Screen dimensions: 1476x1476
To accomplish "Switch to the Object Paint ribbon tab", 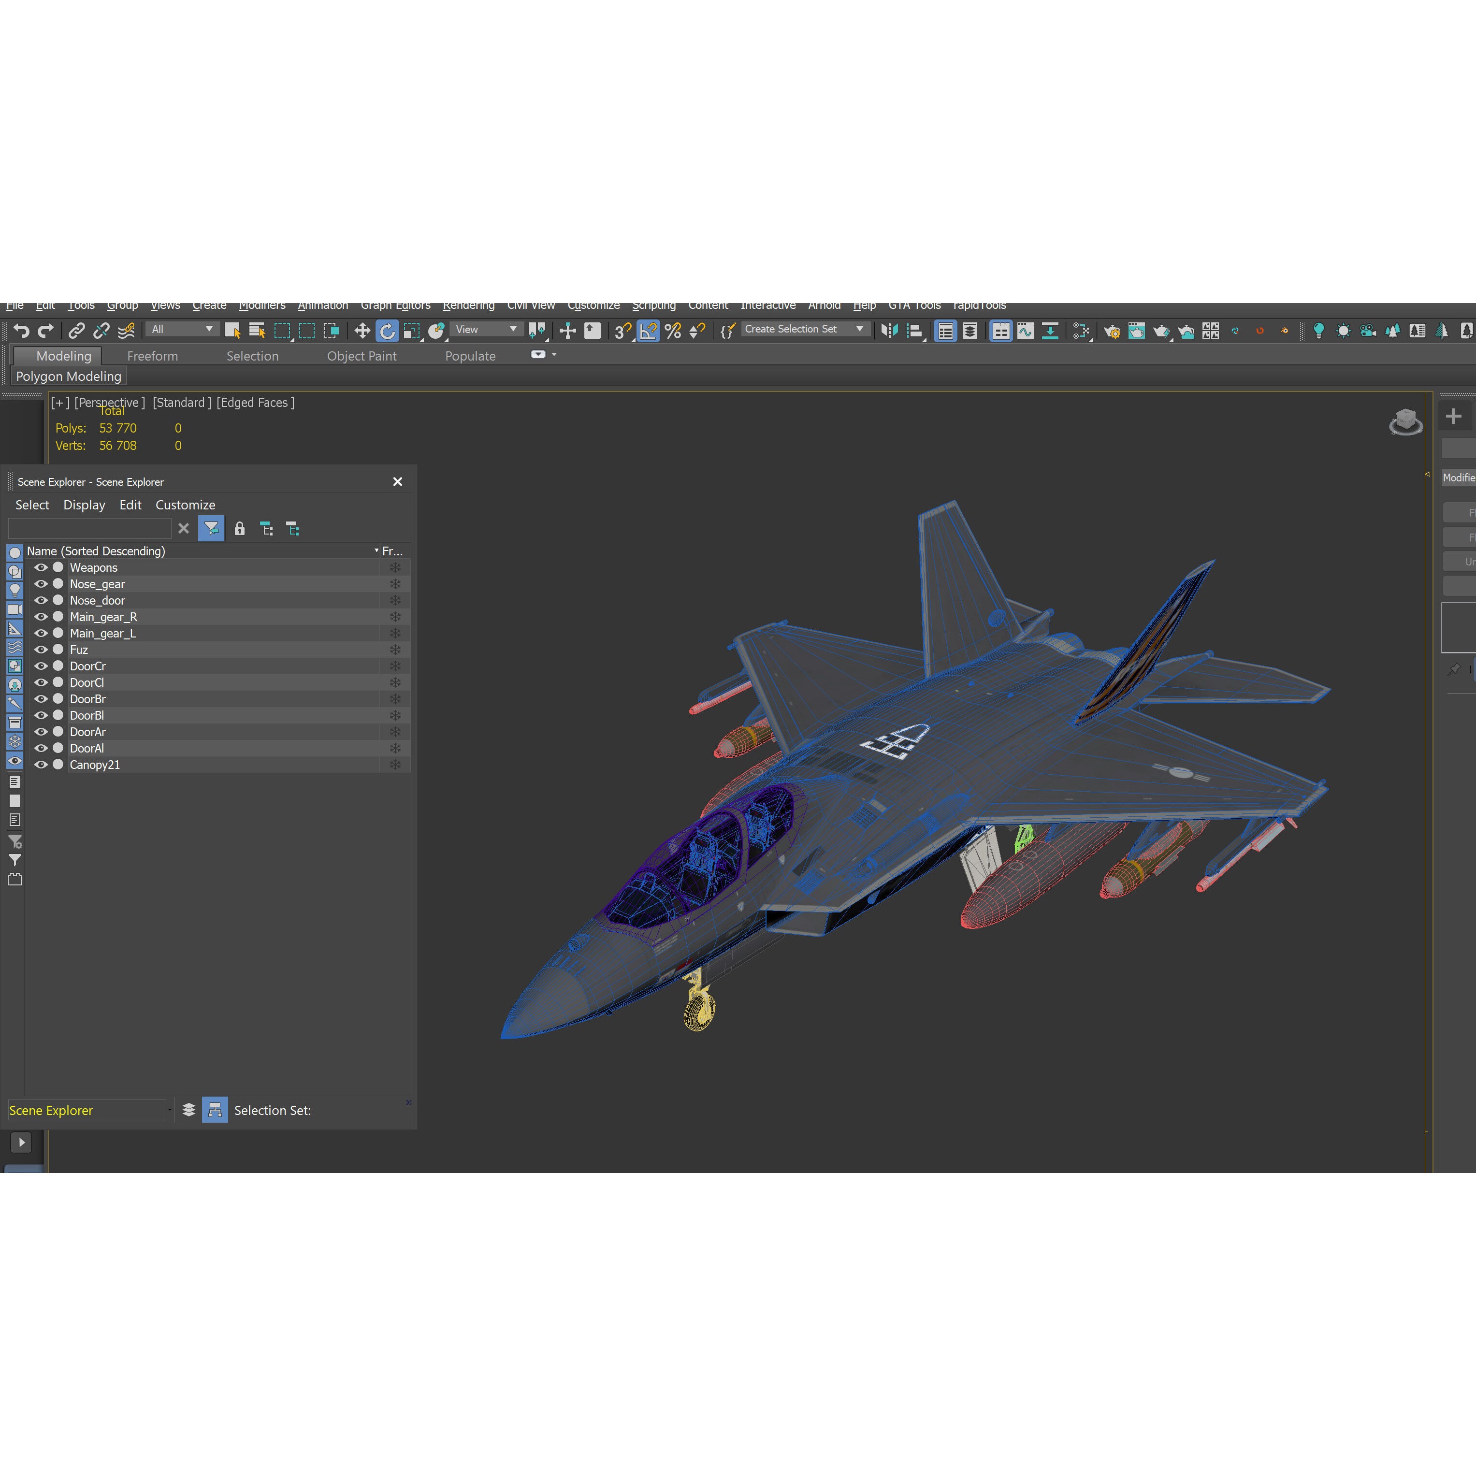I will click(x=362, y=356).
